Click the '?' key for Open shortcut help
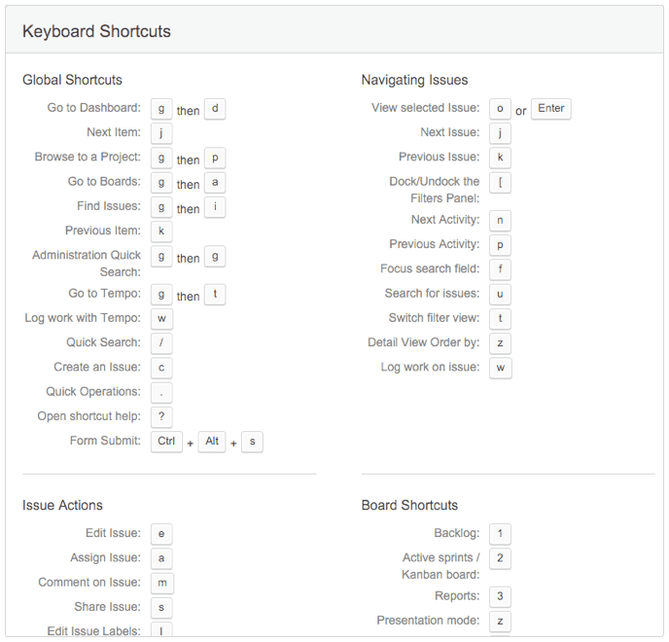The height and width of the screenshot is (642, 669). [161, 417]
